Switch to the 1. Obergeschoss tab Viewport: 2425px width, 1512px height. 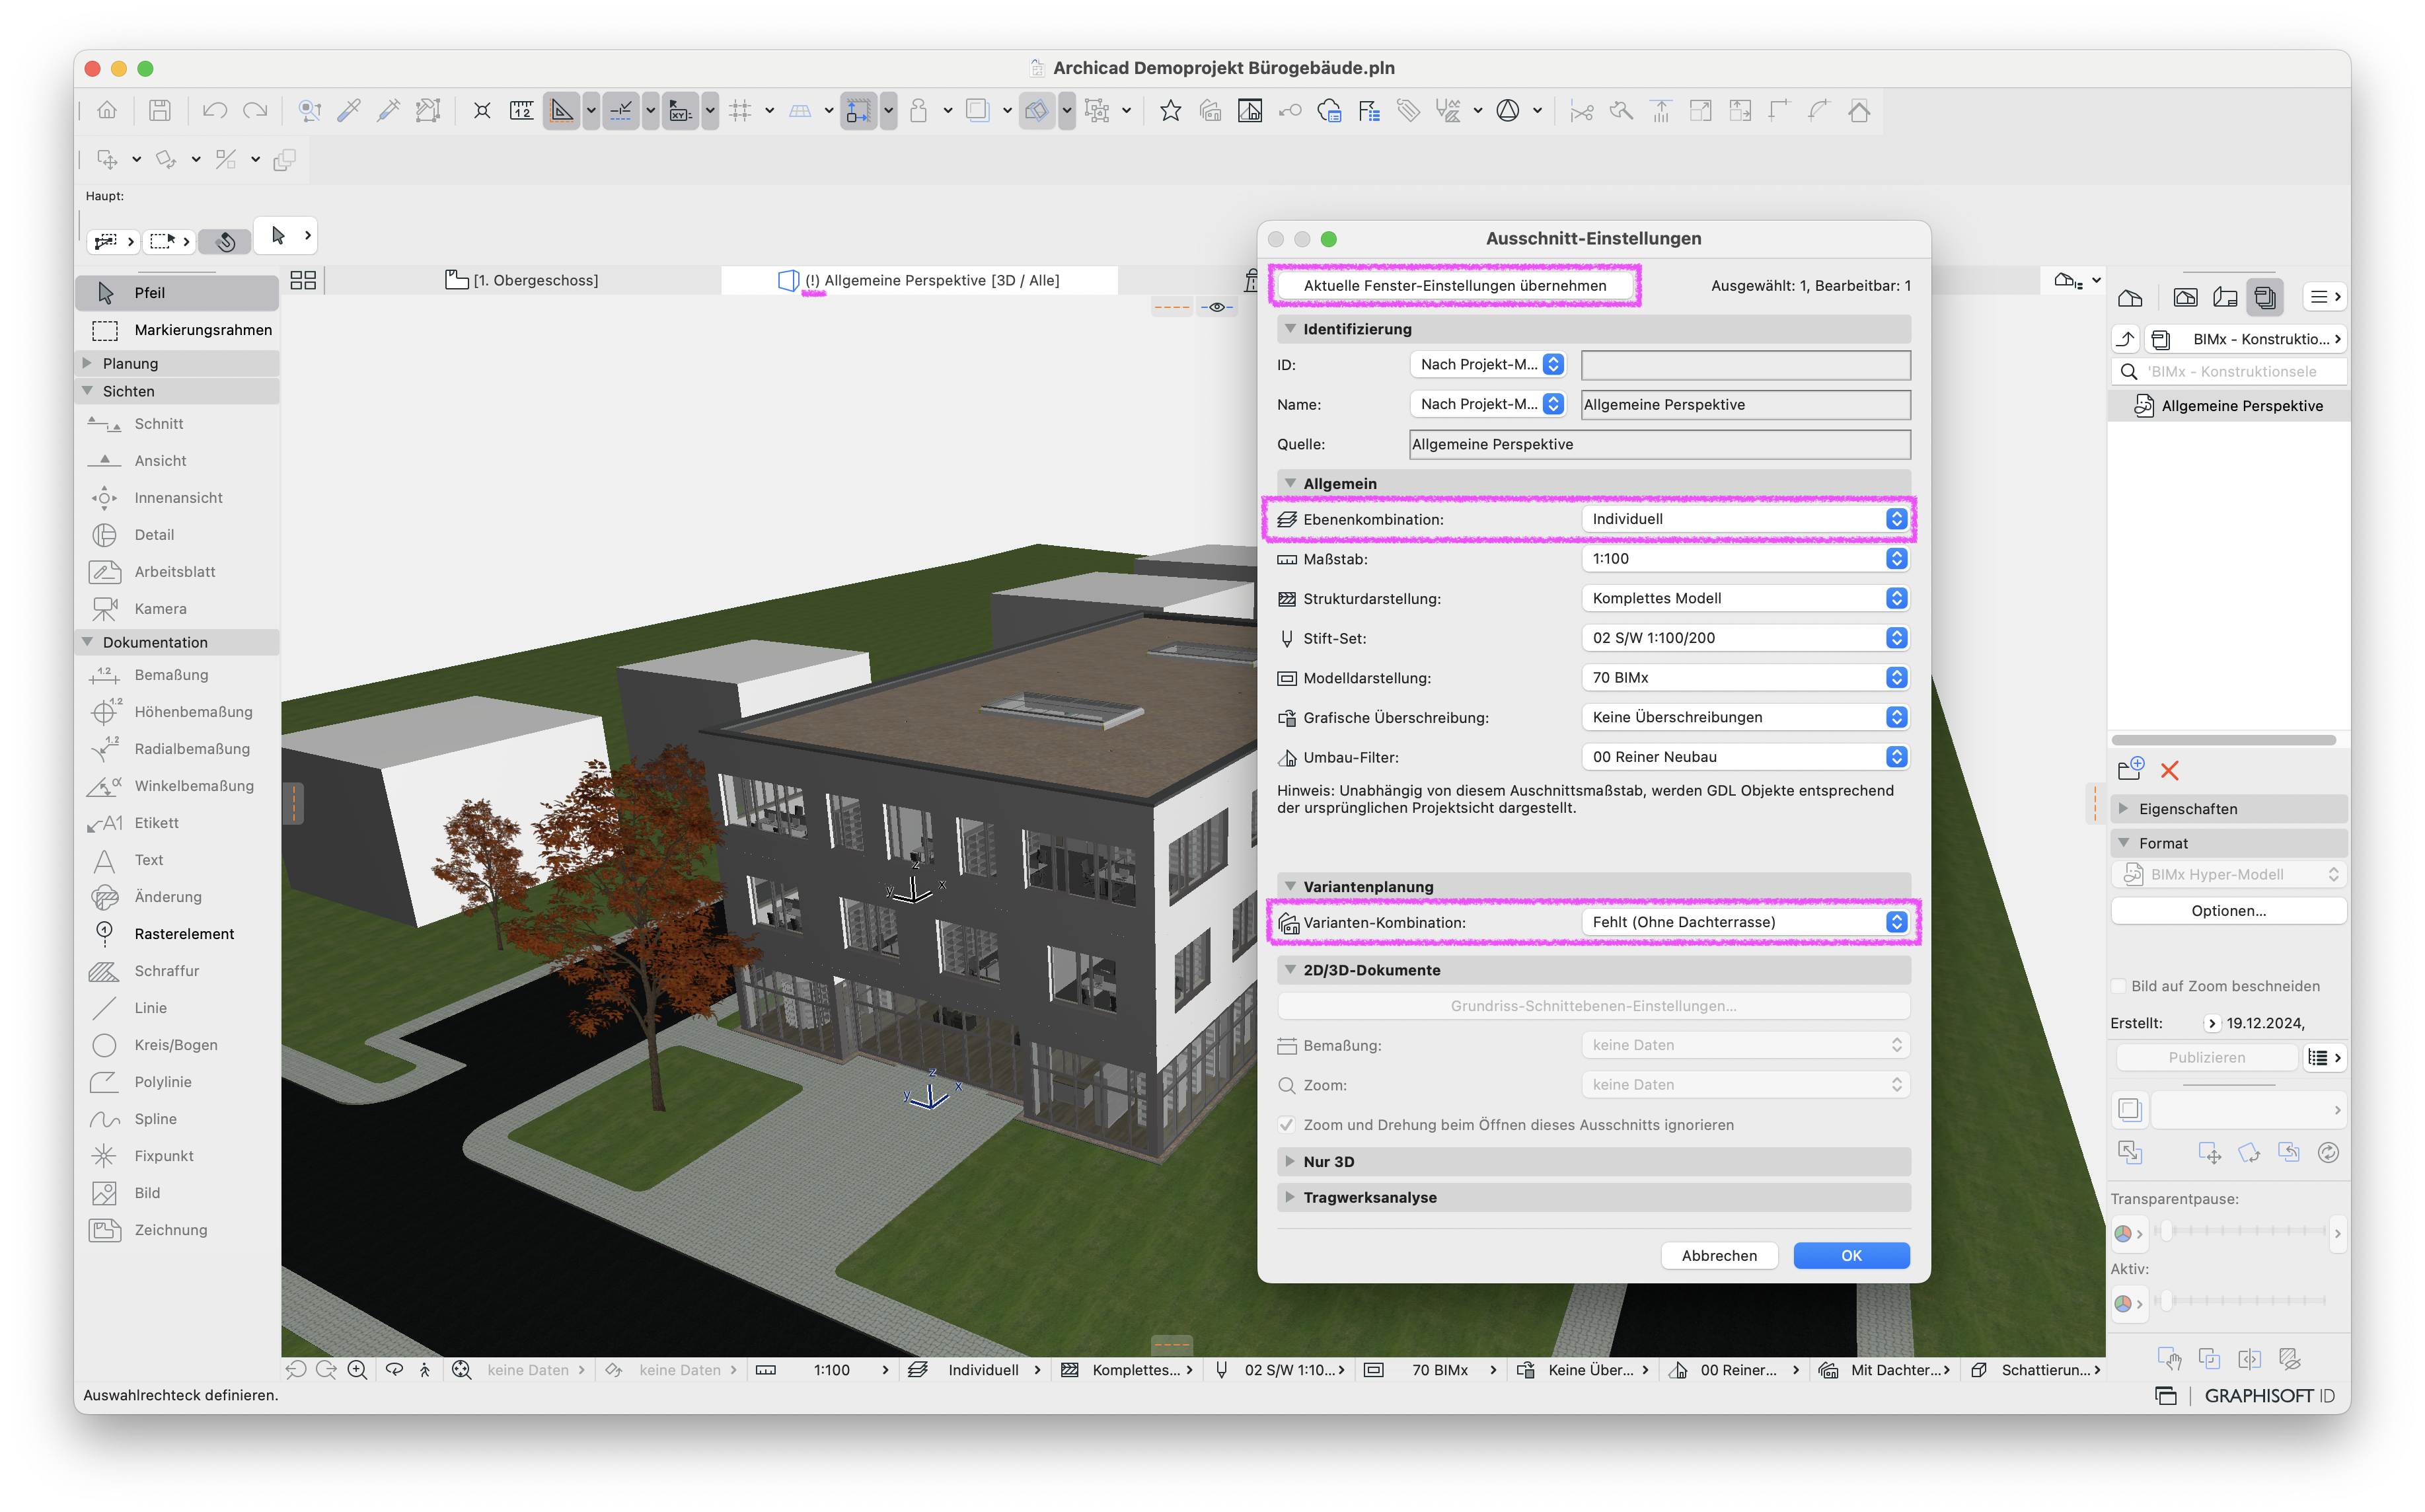tap(522, 280)
